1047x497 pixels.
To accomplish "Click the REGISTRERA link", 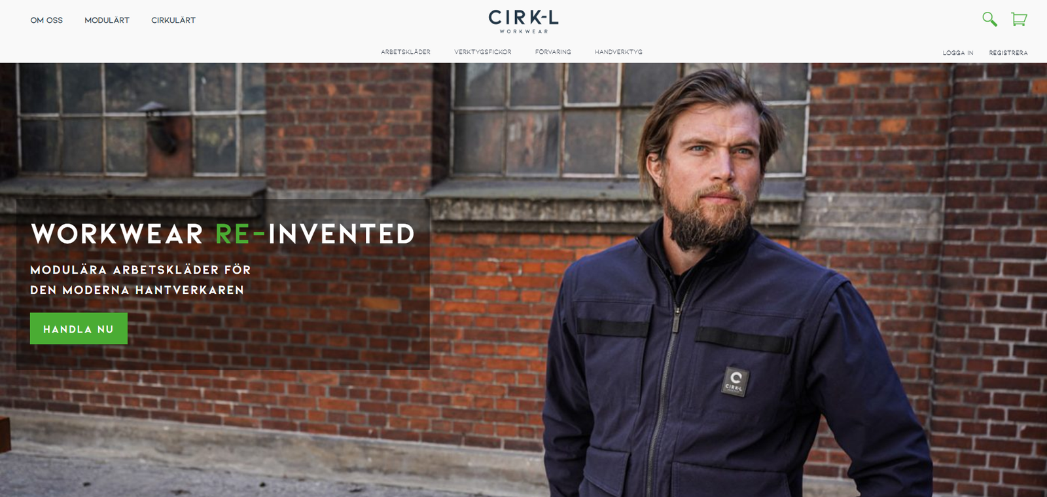I will pyautogui.click(x=1008, y=53).
